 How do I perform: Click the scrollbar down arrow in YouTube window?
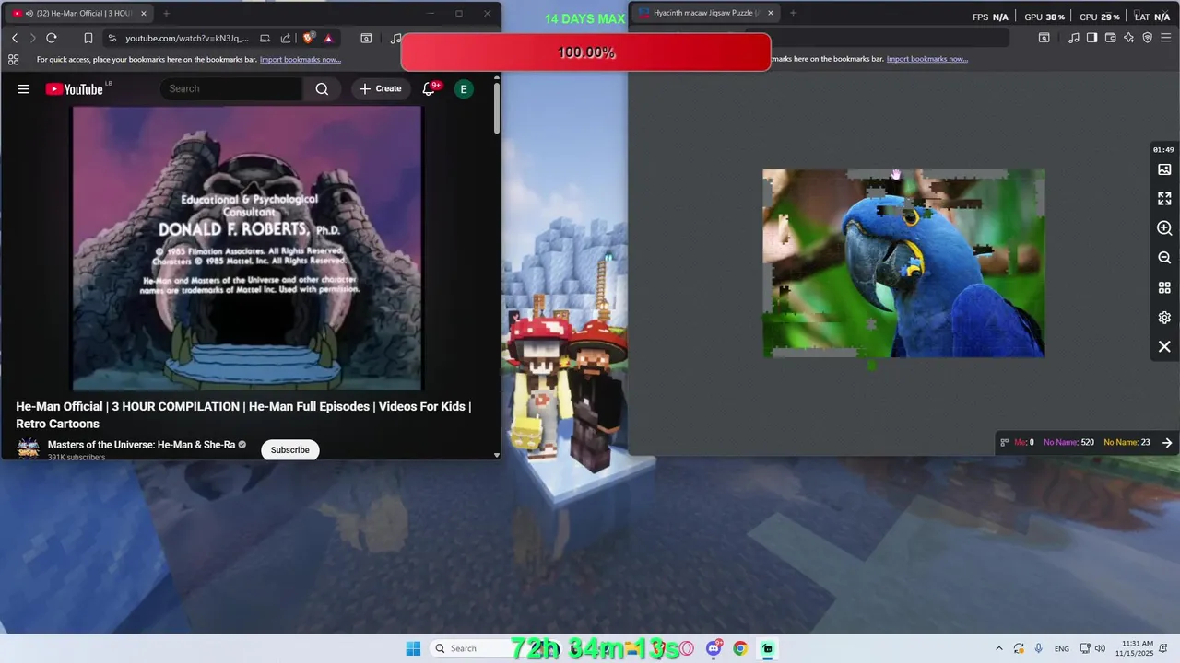point(497,455)
